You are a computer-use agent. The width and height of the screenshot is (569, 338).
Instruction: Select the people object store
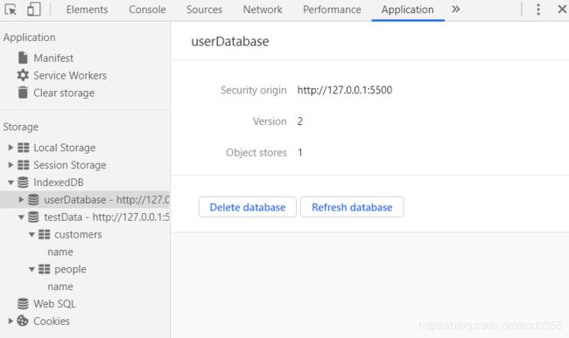70,269
